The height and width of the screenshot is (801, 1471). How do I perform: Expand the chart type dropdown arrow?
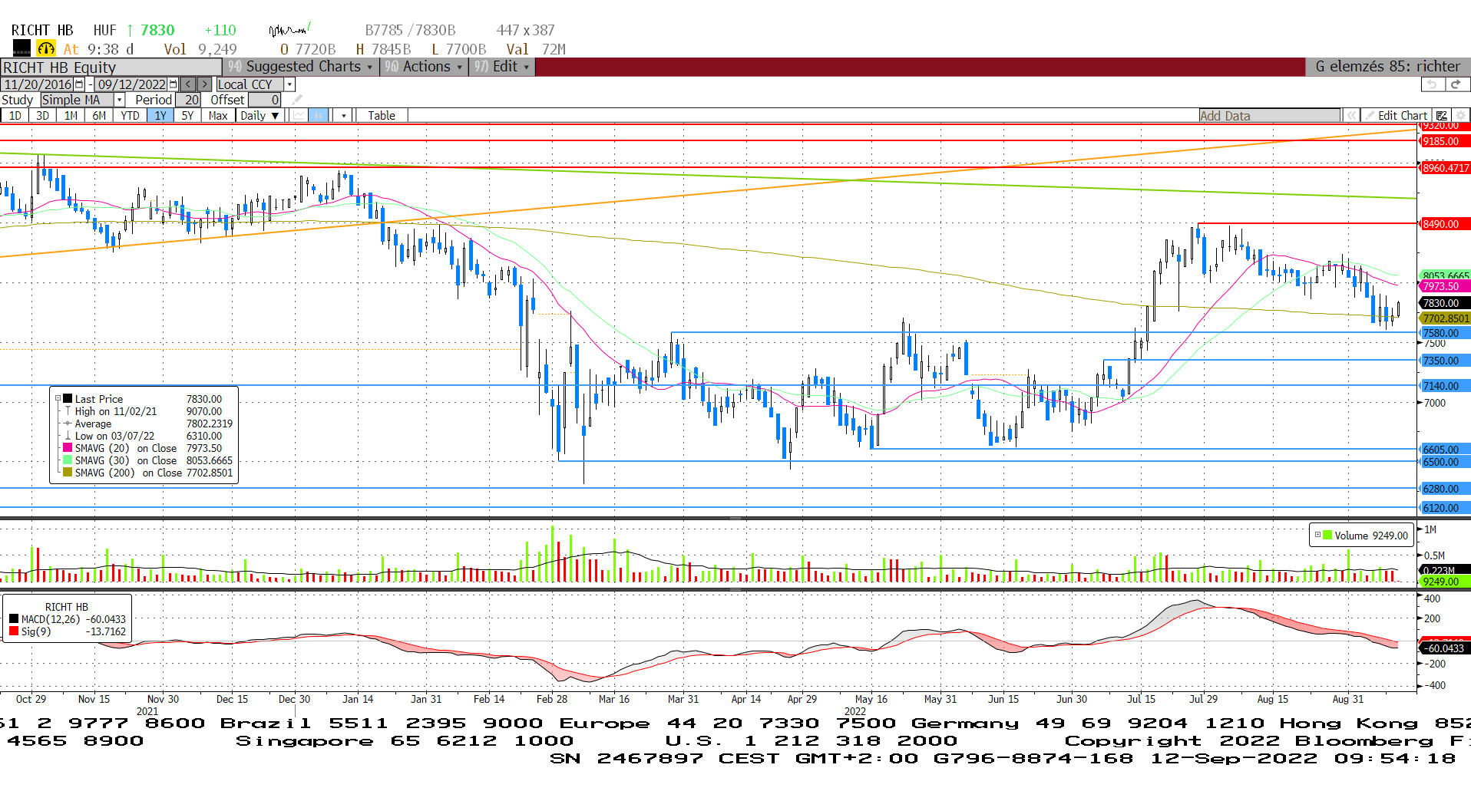(x=344, y=116)
